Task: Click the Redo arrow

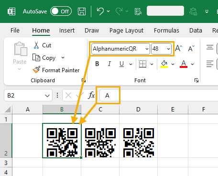Action: click(119, 11)
